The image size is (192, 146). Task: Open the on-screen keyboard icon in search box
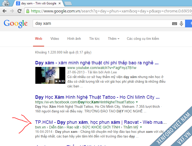(174, 24)
